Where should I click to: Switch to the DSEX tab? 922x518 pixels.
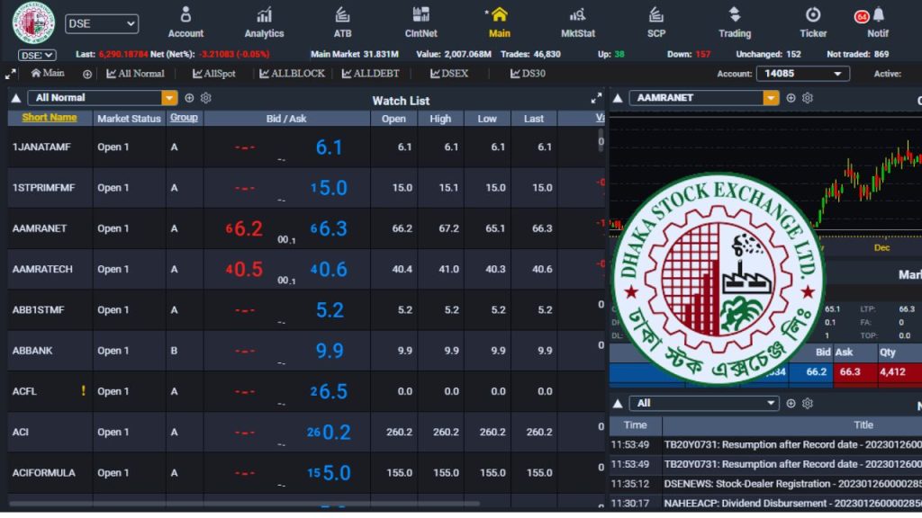[x=449, y=74]
